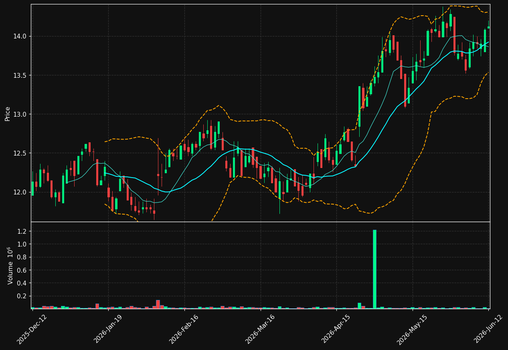Click the 0.2 volume axis label
508x350 pixels.
click(22, 296)
